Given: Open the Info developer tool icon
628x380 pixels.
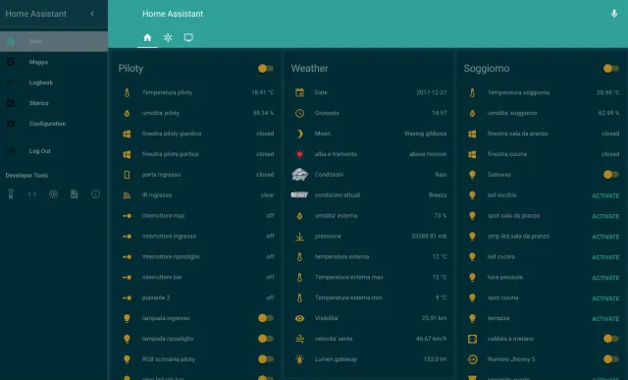Looking at the screenshot, I should pyautogui.click(x=95, y=194).
